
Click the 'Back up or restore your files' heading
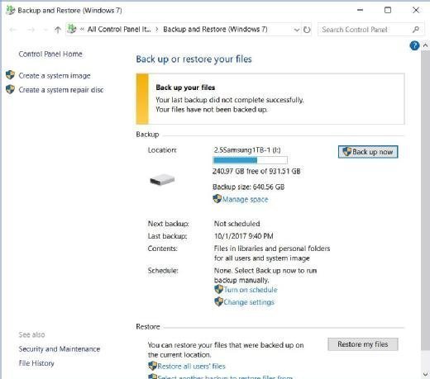(193, 59)
